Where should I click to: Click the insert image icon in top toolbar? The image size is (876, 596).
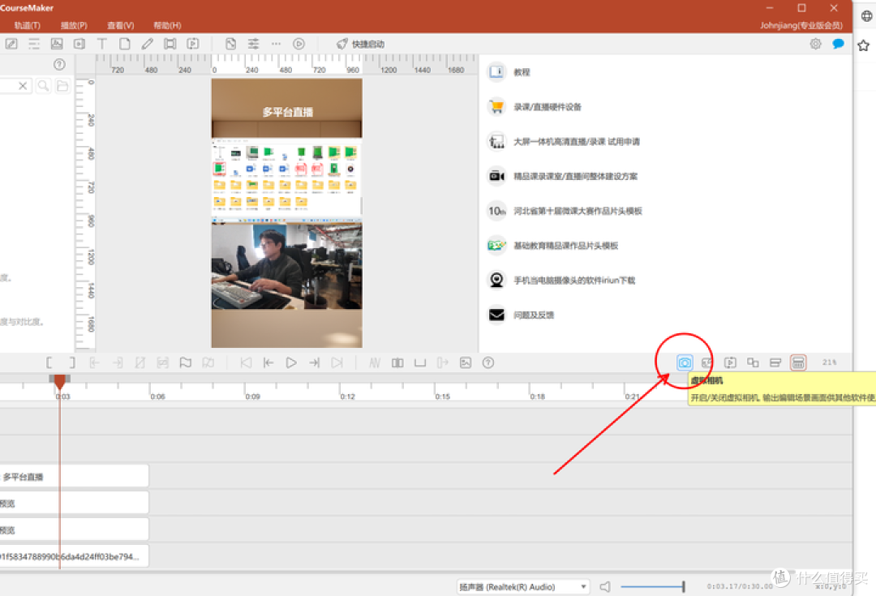[x=57, y=44]
